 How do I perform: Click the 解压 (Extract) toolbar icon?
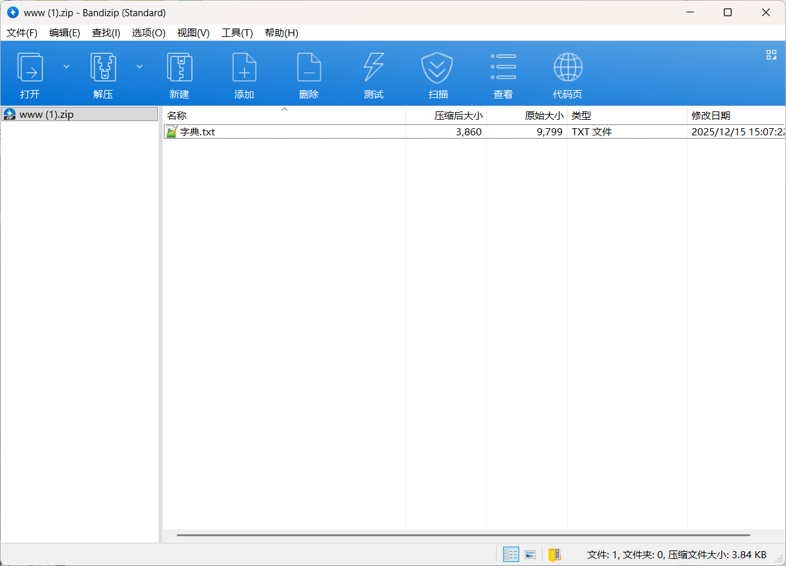tap(103, 67)
